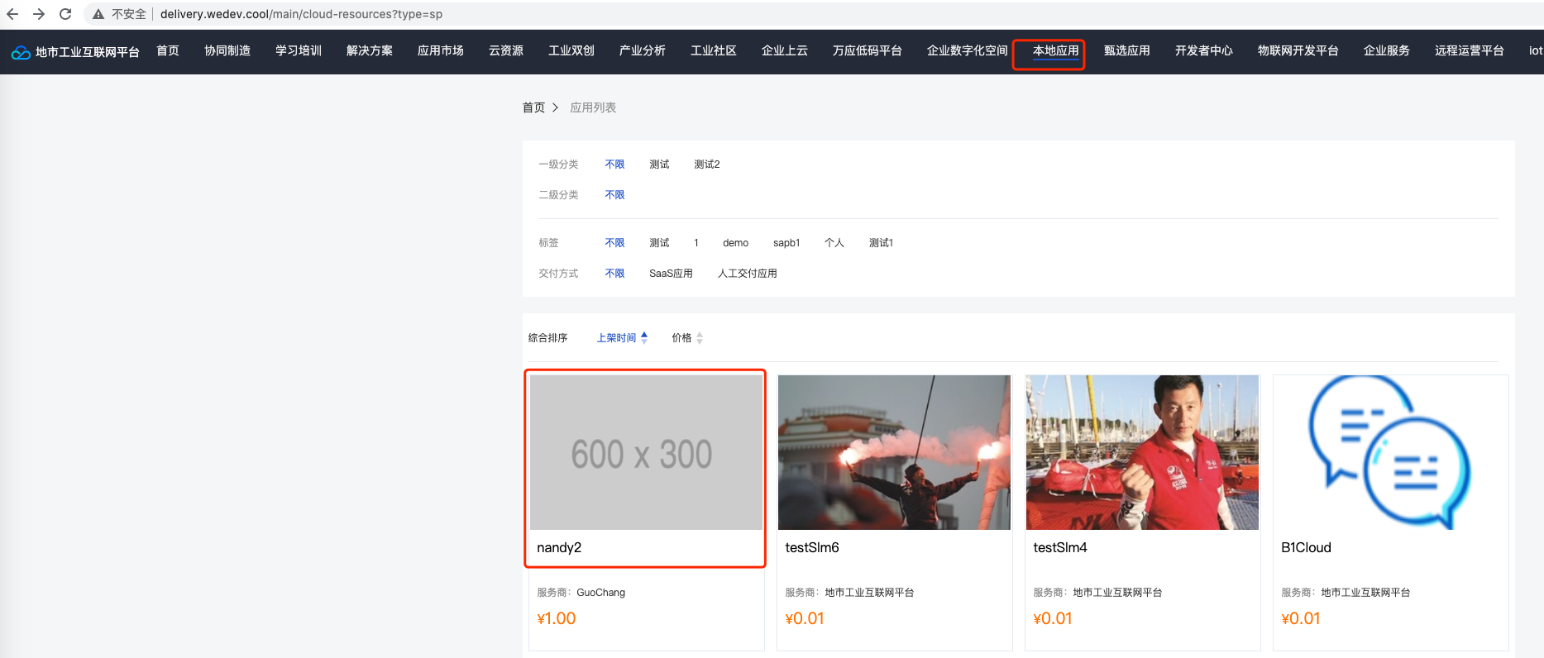Click the B1Cloud app title
Image resolution: width=1544 pixels, height=658 pixels.
[x=1307, y=548]
